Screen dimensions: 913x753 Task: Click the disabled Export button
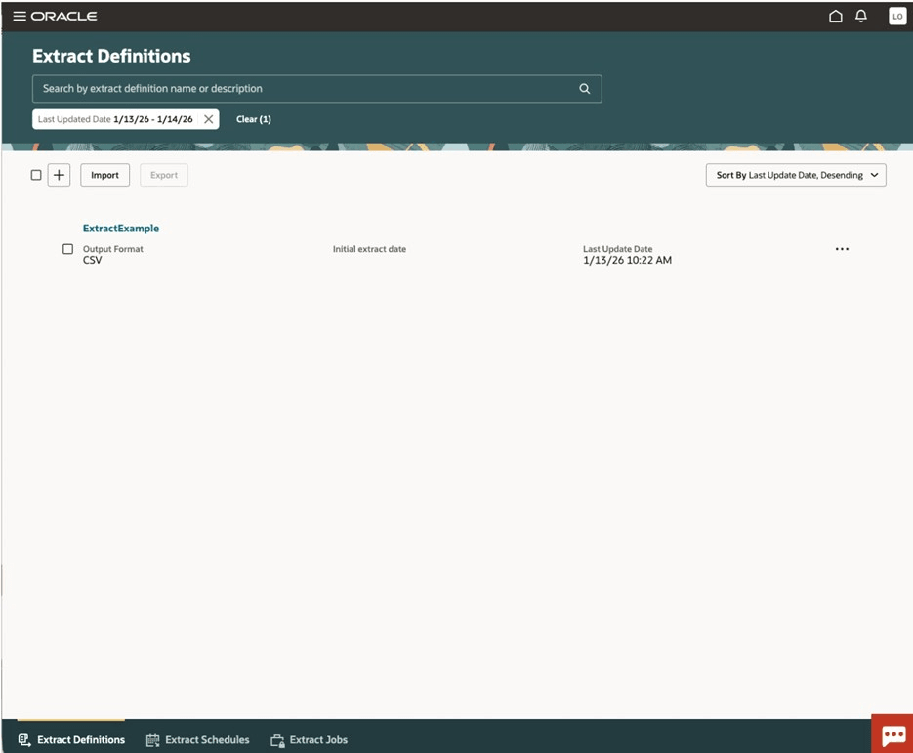point(163,174)
